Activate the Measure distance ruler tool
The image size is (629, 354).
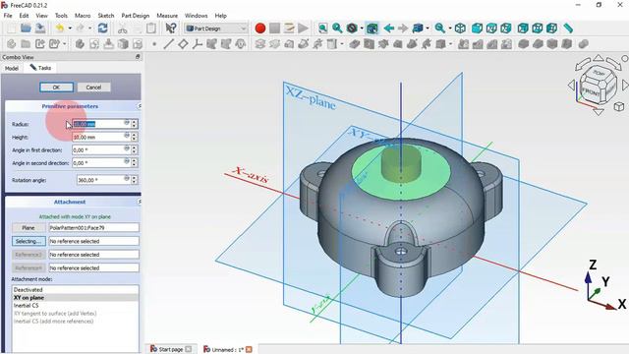pyautogui.click(x=568, y=29)
